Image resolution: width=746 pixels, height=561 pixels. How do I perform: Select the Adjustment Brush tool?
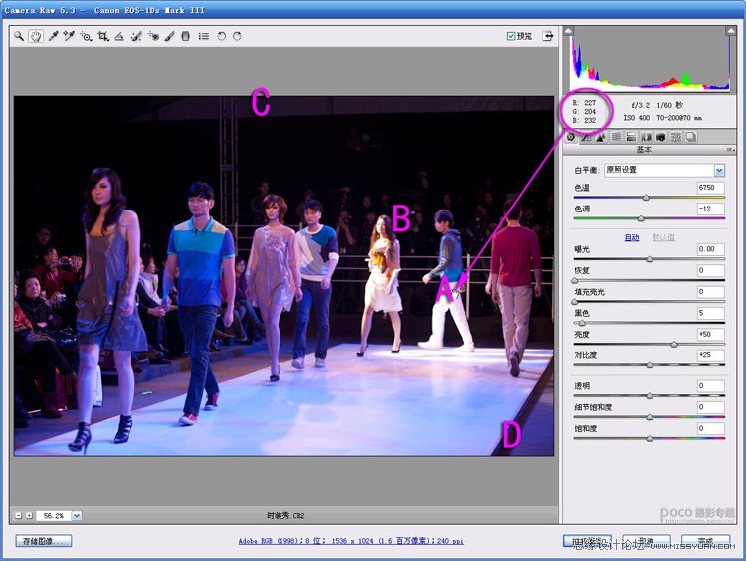pos(169,36)
